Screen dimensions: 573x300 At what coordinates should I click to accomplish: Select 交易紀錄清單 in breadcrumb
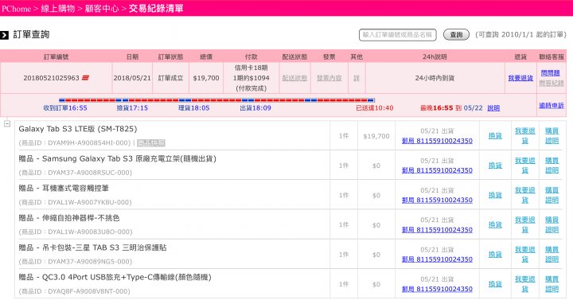(x=156, y=9)
